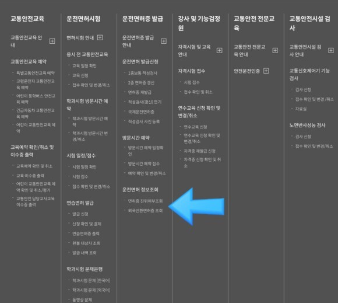The height and width of the screenshot is (303, 338).
Task: Select 어린이 통학버스 안전교육 예약
Action: (x=36, y=99)
